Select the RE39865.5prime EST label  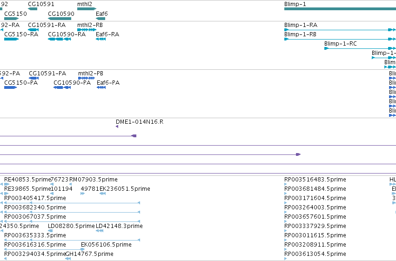[28, 189]
